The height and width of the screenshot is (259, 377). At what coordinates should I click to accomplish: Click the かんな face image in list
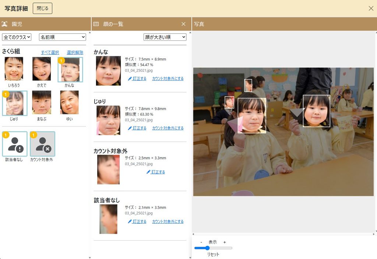click(x=109, y=71)
